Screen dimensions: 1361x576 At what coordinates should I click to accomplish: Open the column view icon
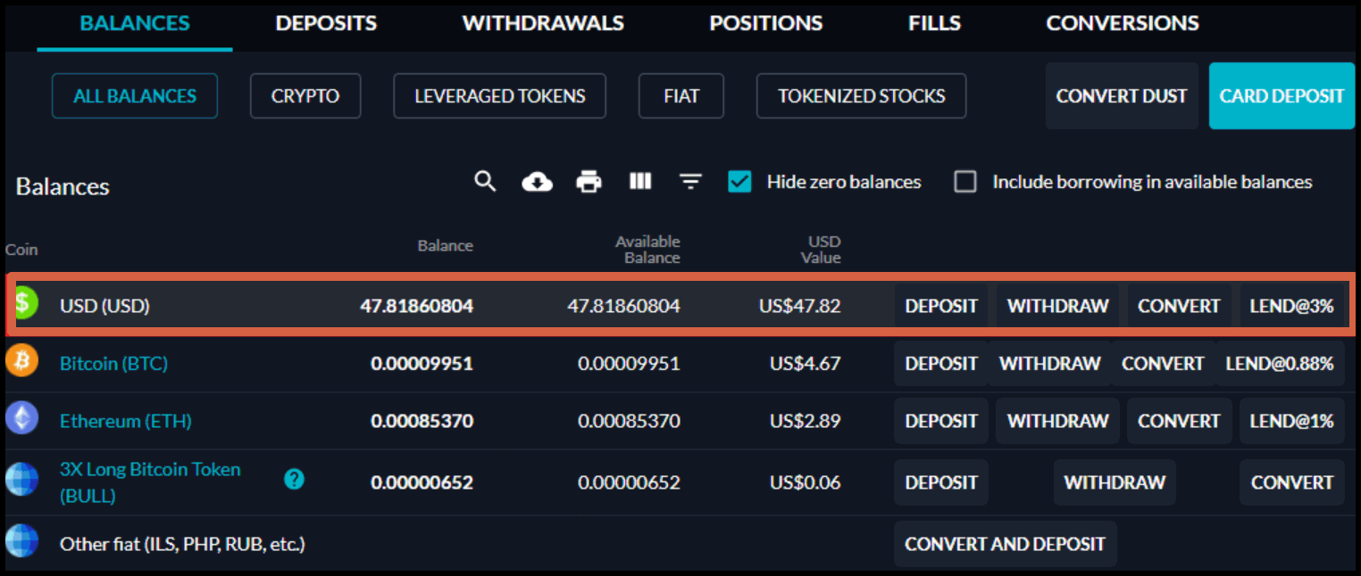(x=639, y=182)
